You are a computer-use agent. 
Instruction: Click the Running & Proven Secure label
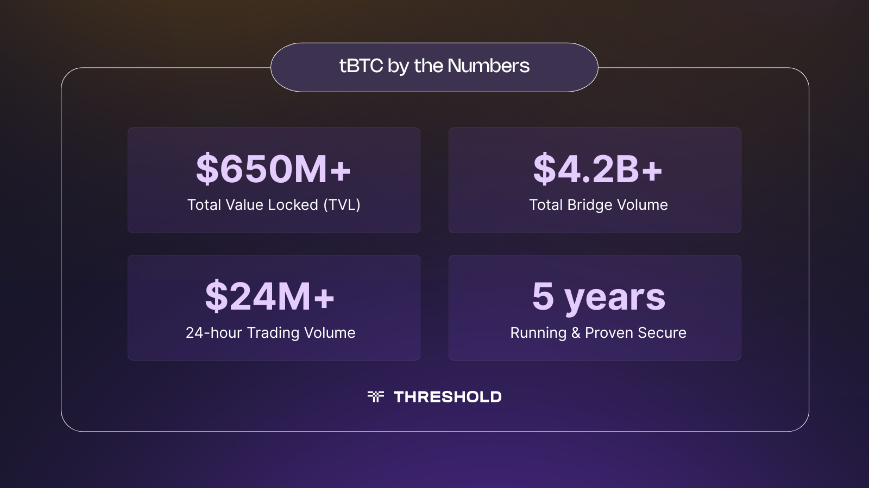(598, 332)
